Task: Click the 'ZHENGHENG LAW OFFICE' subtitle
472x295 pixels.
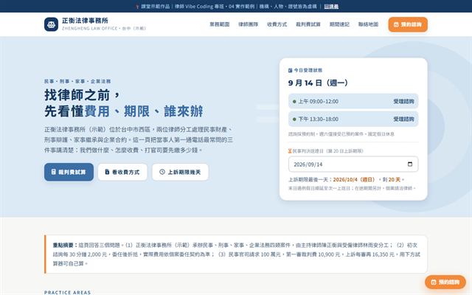Action: point(90,28)
